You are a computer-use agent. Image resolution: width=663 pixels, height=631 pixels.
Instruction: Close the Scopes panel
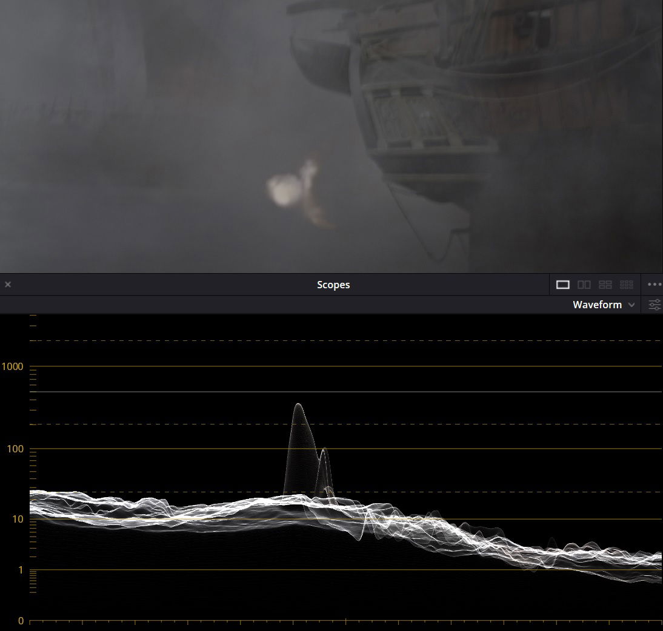click(8, 285)
